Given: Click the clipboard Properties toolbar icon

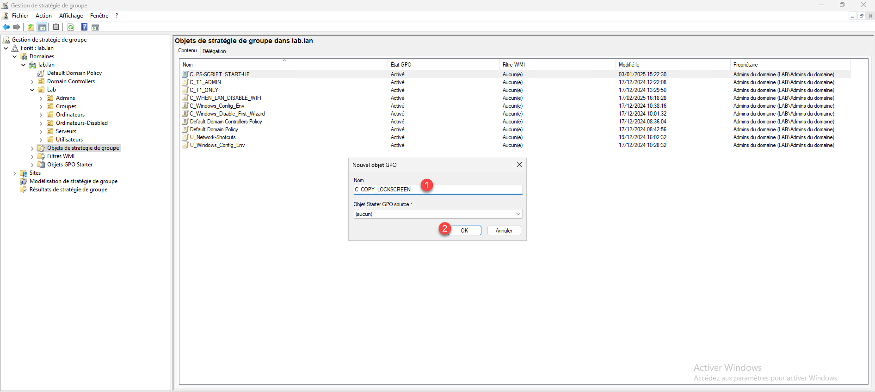Looking at the screenshot, I should [x=56, y=27].
